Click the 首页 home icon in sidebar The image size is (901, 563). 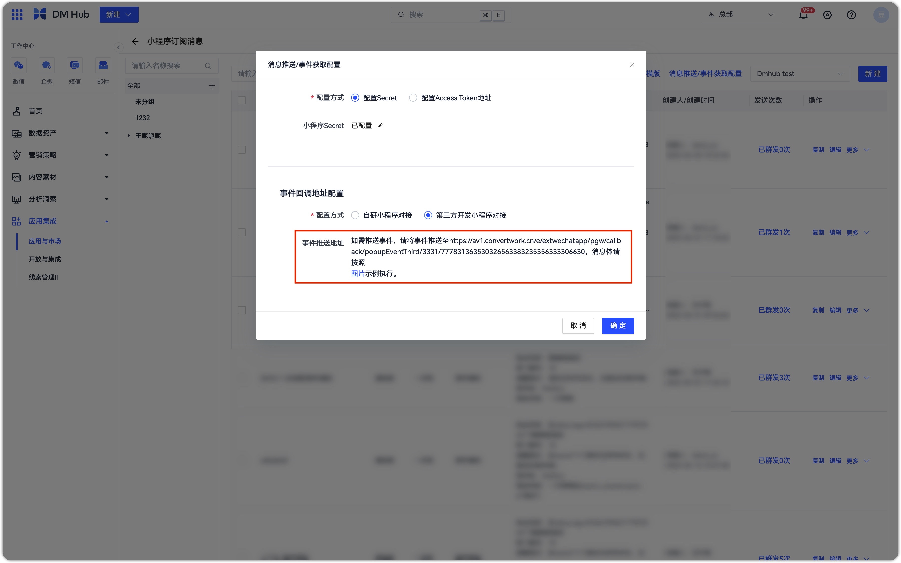17,111
